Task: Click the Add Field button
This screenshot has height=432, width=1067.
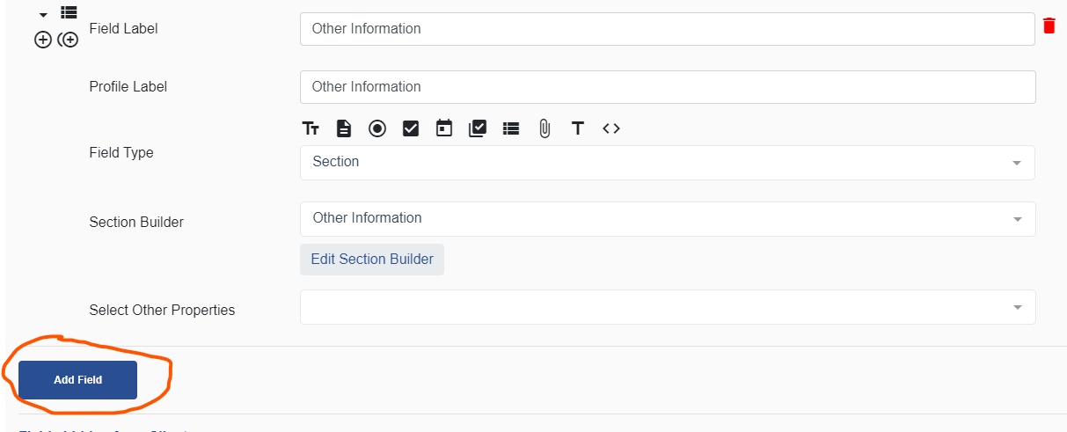Action: pyautogui.click(x=78, y=380)
